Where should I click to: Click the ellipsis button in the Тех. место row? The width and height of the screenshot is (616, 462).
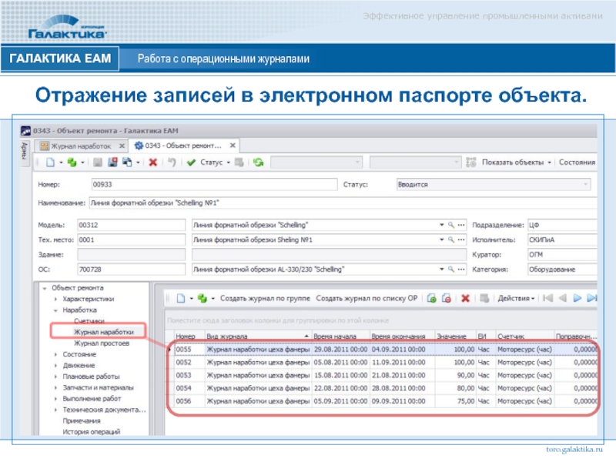[x=462, y=239]
